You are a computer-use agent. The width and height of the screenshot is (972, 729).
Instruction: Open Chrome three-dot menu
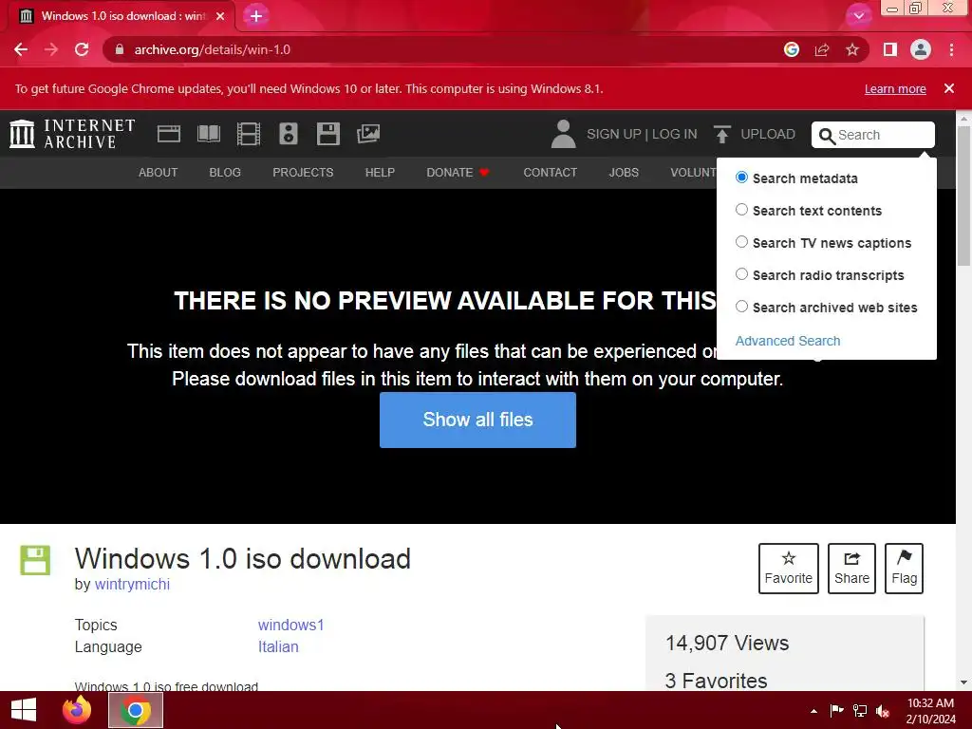click(951, 49)
